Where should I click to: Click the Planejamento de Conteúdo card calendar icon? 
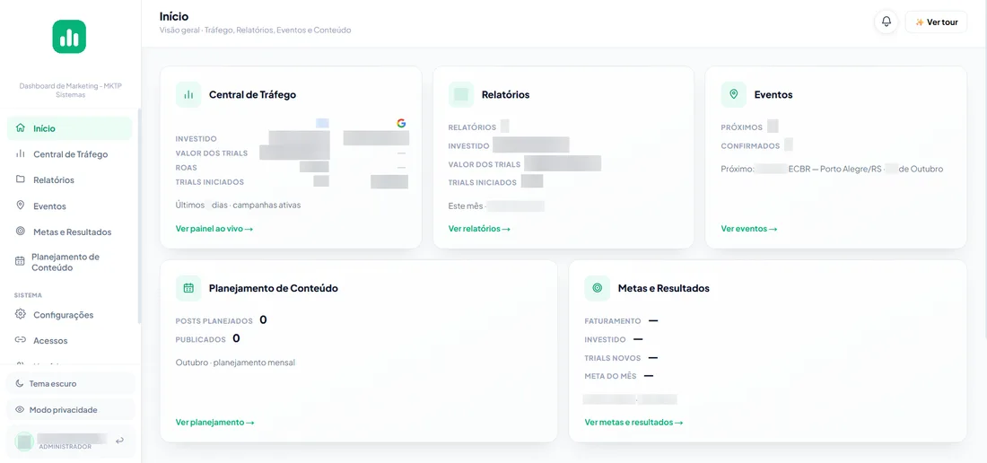pyautogui.click(x=188, y=288)
